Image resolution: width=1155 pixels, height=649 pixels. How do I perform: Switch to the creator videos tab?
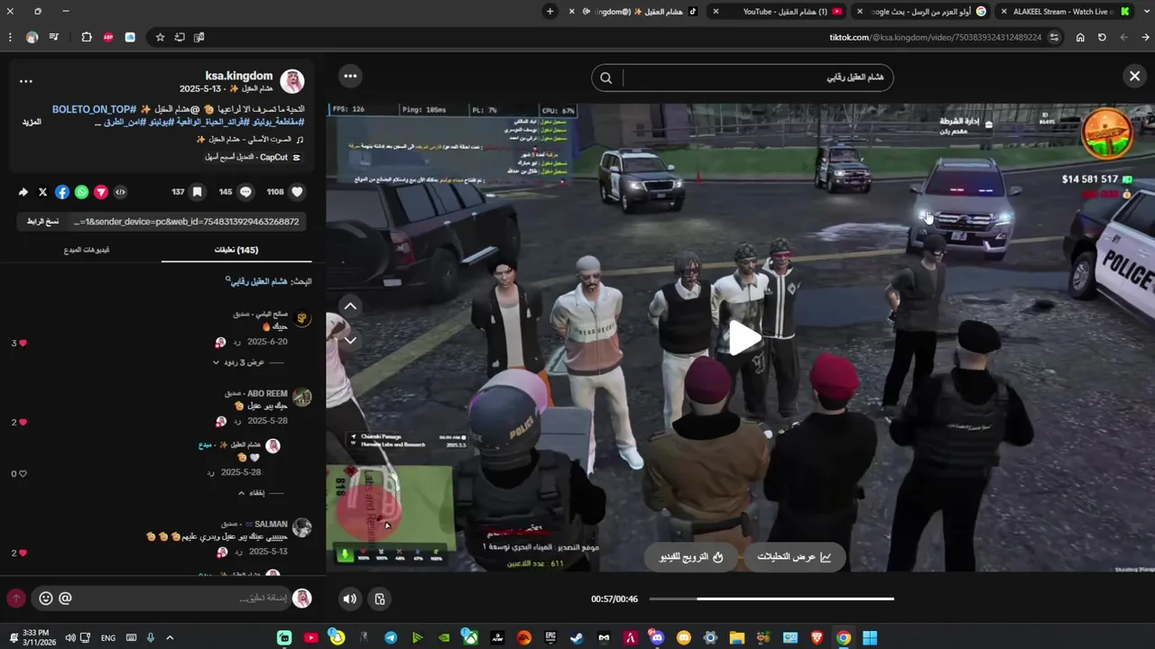tap(87, 250)
